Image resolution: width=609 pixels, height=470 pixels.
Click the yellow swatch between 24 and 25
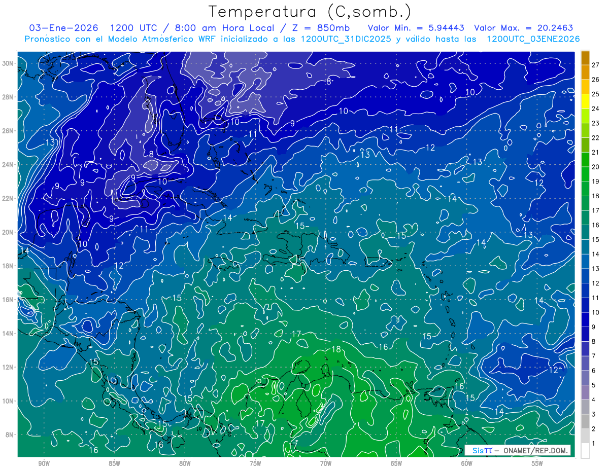point(585,101)
